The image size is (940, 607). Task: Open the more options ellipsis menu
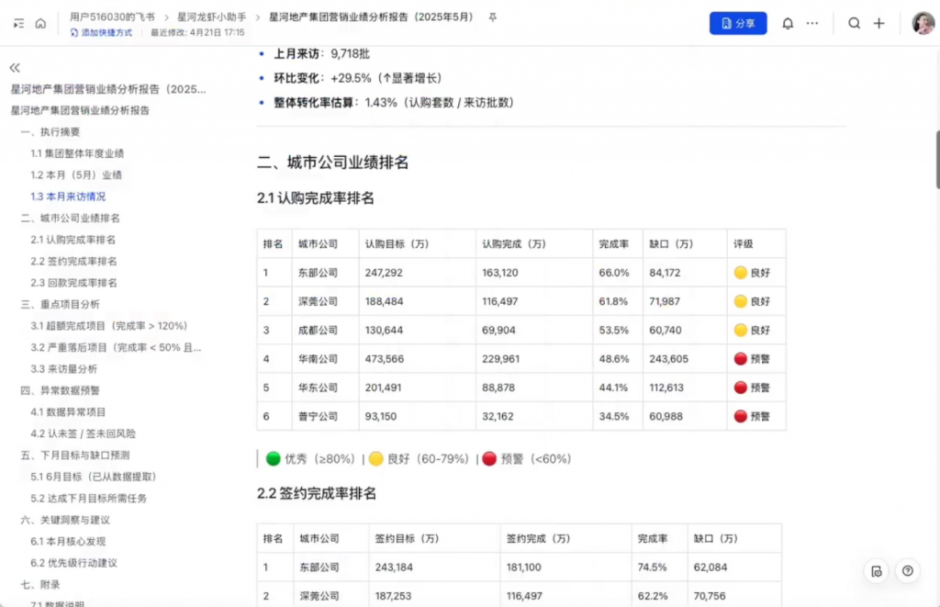click(812, 23)
